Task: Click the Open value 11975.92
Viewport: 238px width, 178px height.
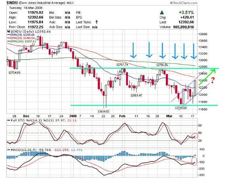Action: click(x=35, y=13)
